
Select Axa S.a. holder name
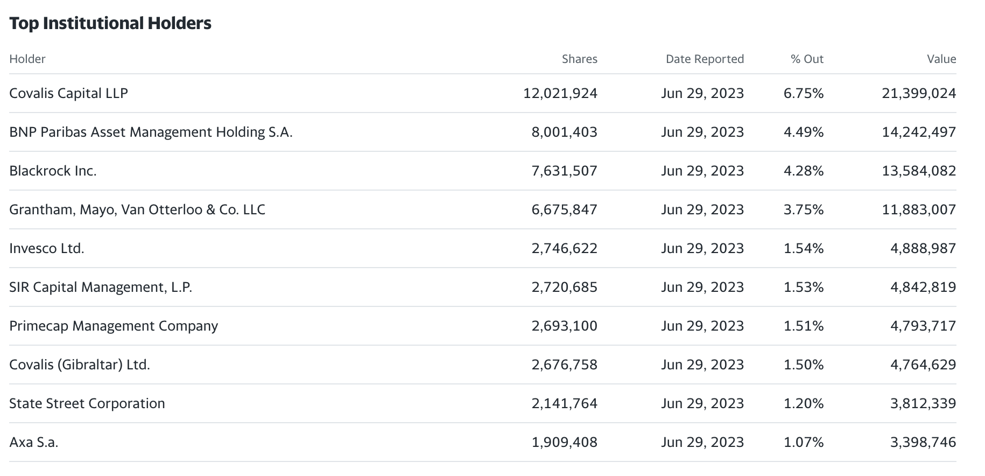33,442
